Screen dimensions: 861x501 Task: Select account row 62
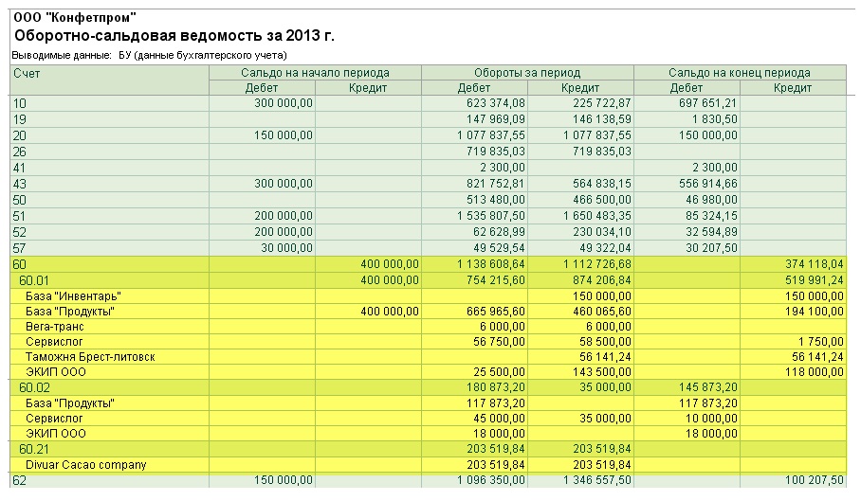click(429, 481)
